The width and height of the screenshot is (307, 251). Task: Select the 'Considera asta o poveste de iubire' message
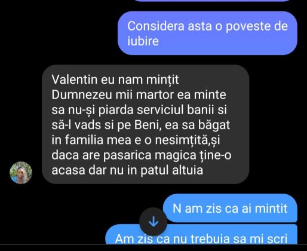coord(207,33)
